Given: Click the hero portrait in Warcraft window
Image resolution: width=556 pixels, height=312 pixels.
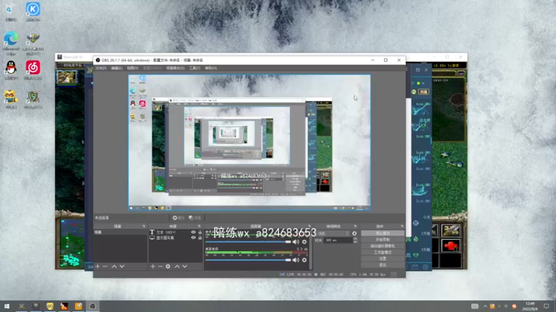Looking at the screenshot, I should (67, 77).
